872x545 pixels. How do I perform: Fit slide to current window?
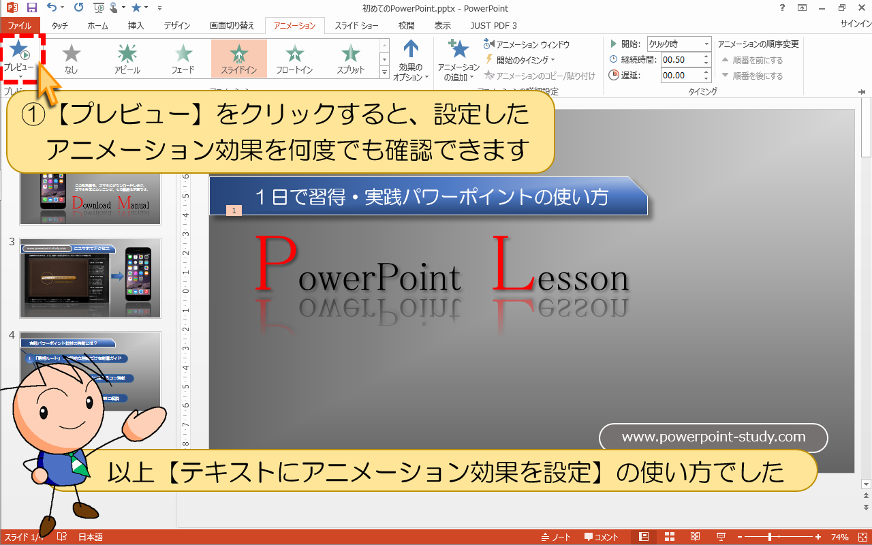(x=862, y=537)
